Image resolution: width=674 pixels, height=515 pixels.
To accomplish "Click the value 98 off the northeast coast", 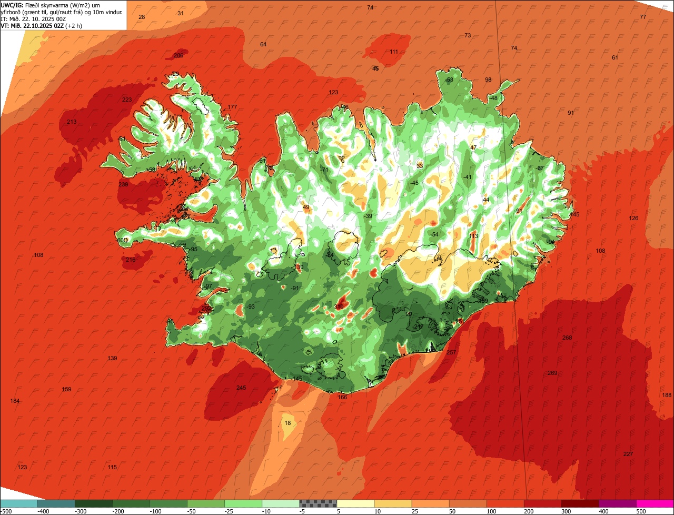I will coord(488,80).
